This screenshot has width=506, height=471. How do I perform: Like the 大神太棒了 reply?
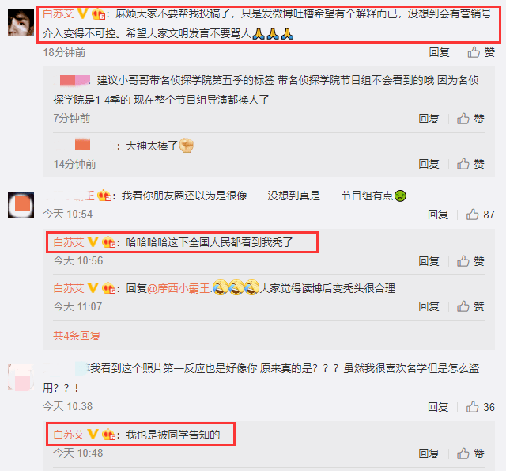coord(470,164)
